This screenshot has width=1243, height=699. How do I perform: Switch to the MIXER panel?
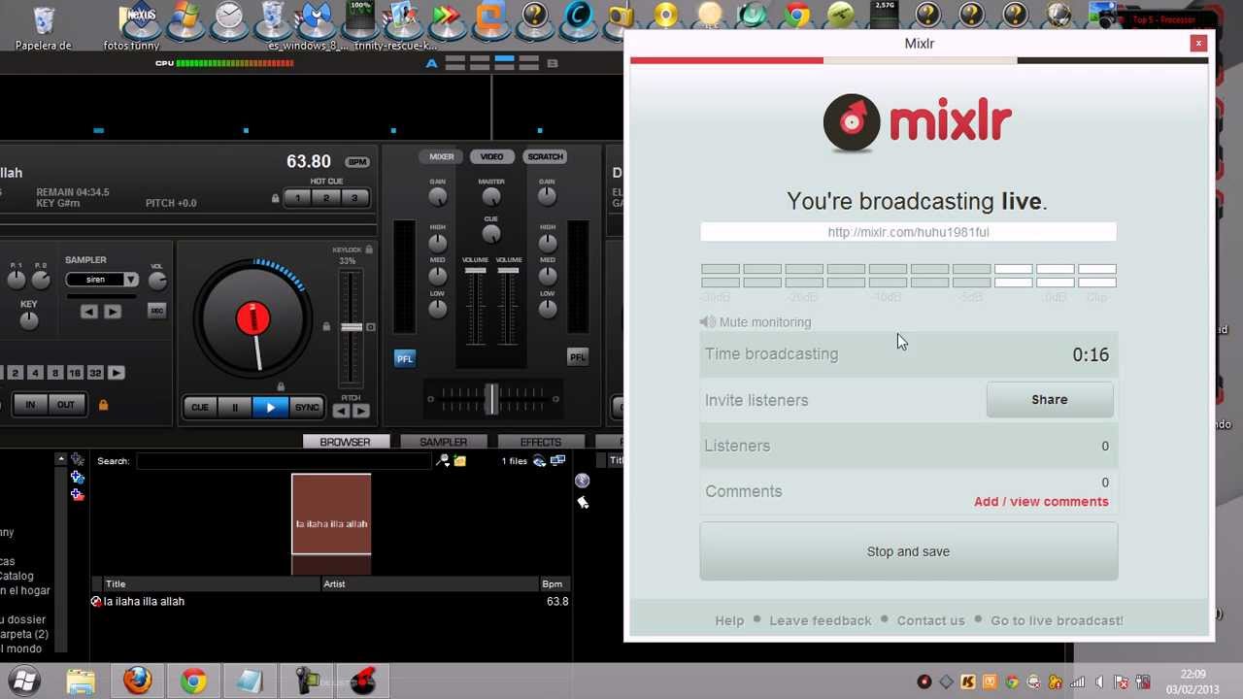click(x=442, y=156)
